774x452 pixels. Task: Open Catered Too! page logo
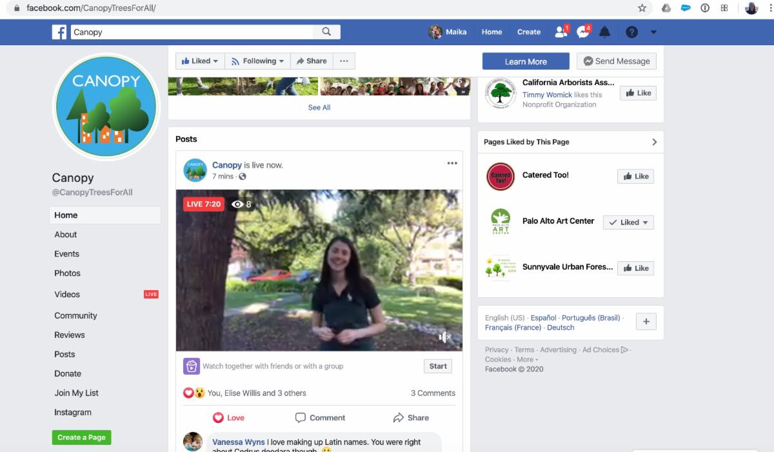tap(501, 176)
